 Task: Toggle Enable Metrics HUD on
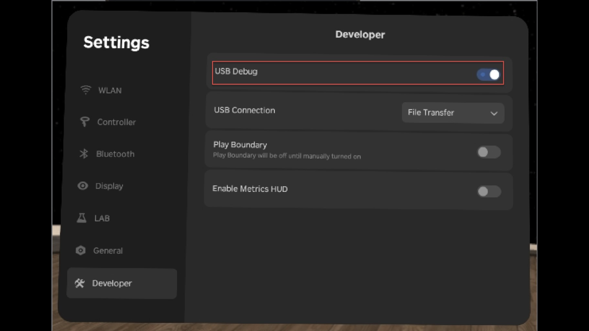[x=489, y=191]
